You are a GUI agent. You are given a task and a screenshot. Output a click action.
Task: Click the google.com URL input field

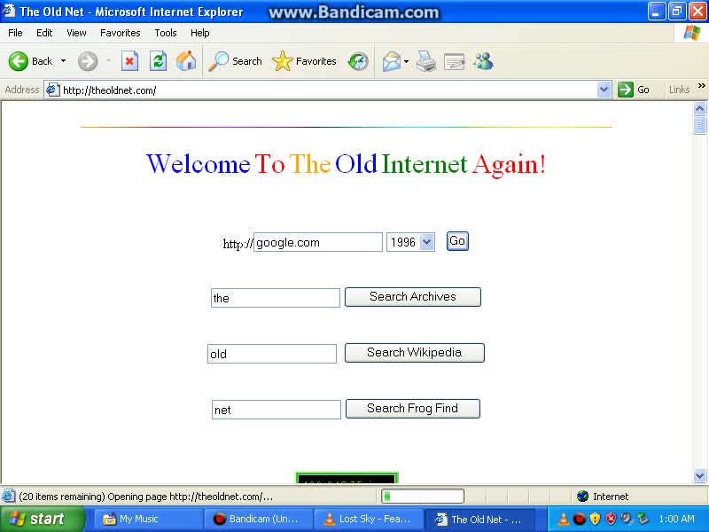point(318,242)
